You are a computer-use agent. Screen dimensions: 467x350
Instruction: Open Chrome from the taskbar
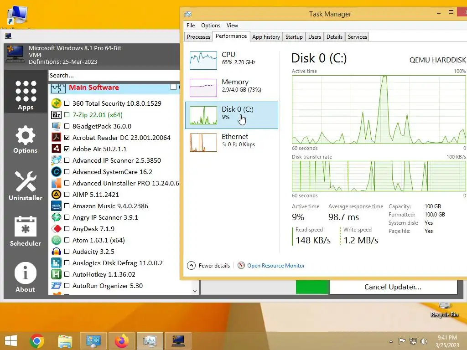click(x=37, y=341)
